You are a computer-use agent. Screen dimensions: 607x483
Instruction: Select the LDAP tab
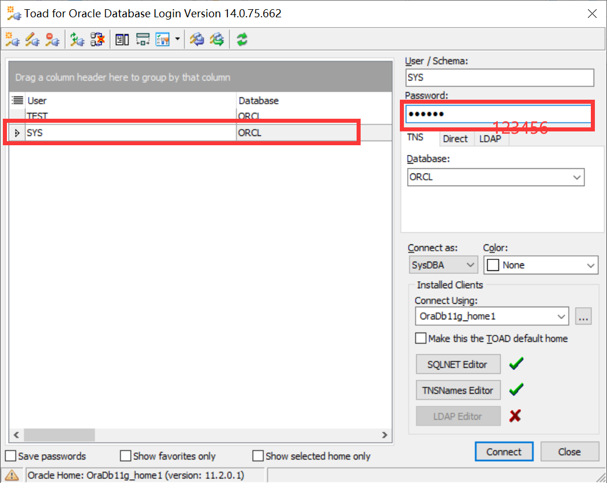click(x=490, y=138)
